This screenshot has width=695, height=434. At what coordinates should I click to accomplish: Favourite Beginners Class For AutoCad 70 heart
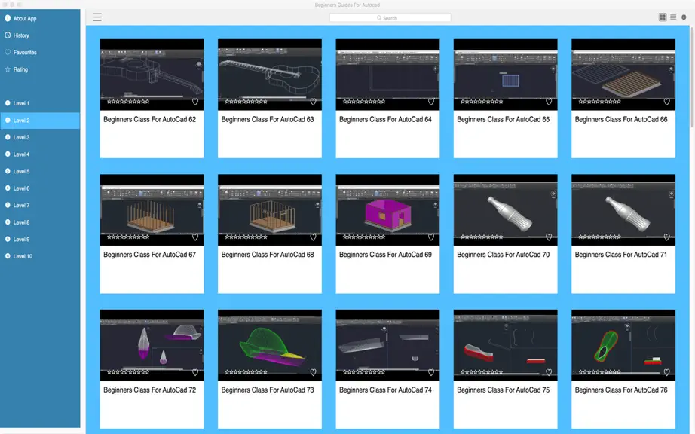(549, 237)
